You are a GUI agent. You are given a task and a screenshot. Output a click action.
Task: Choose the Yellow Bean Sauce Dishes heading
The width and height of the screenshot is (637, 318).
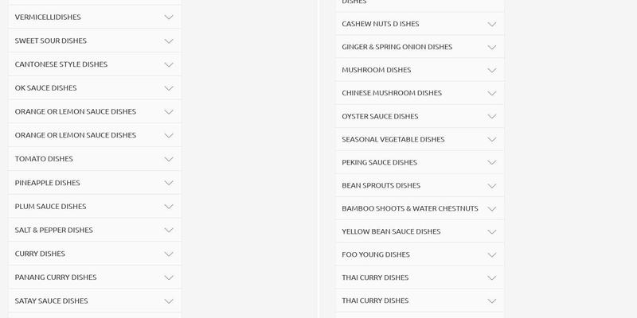point(391,231)
